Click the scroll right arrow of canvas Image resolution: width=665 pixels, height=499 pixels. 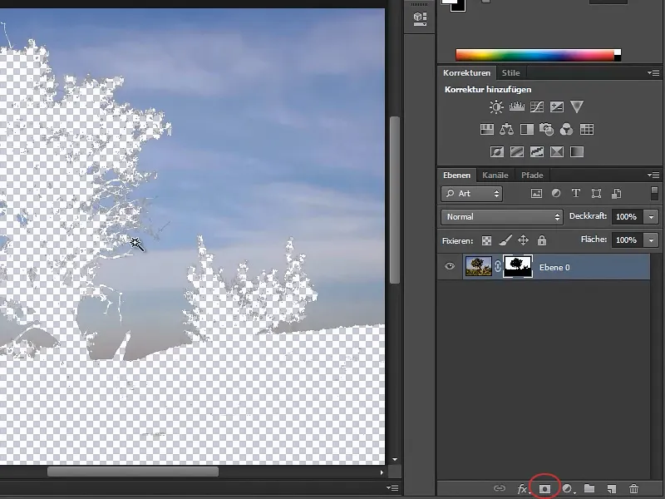click(x=382, y=472)
